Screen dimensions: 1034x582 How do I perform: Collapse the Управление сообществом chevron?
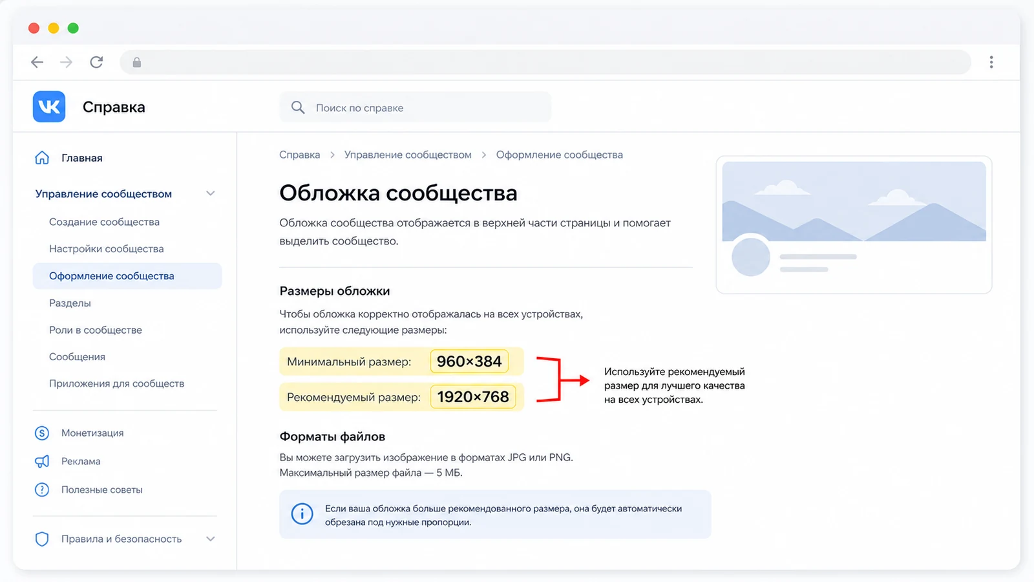[x=210, y=193]
